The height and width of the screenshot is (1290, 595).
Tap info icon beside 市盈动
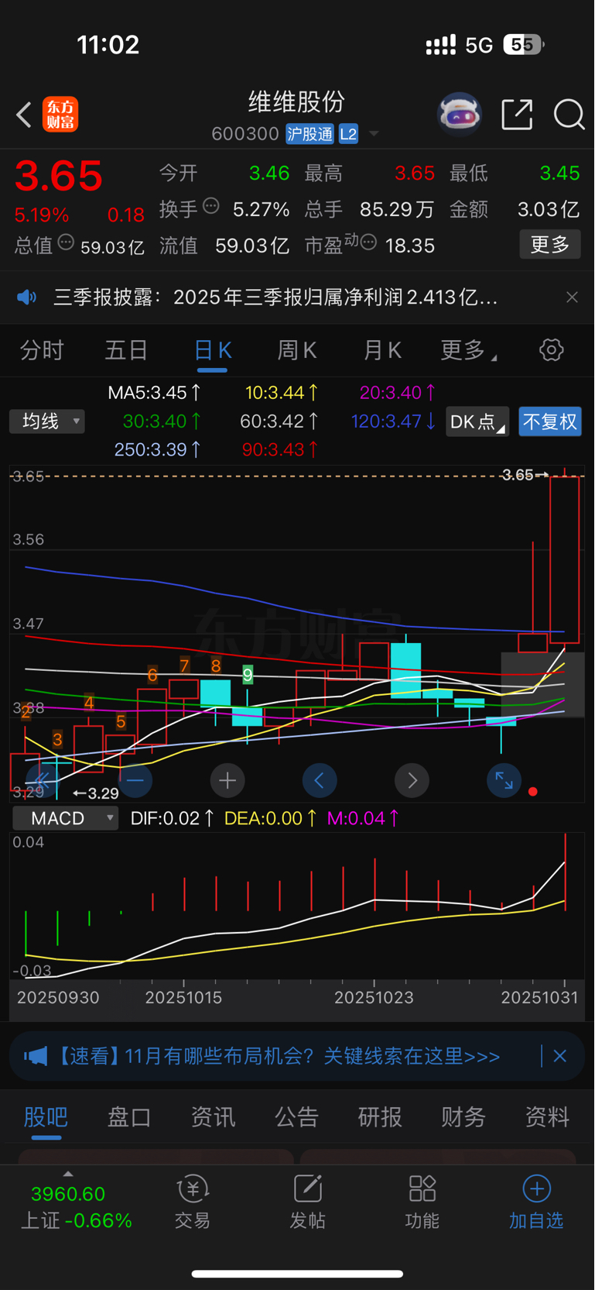(369, 243)
